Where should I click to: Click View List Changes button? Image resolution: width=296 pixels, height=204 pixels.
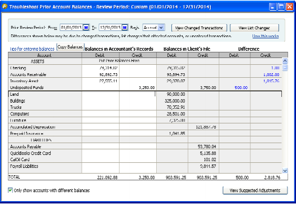(254, 28)
